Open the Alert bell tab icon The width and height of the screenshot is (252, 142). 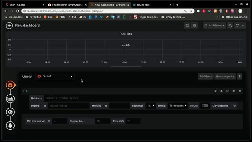(x=10, y=125)
